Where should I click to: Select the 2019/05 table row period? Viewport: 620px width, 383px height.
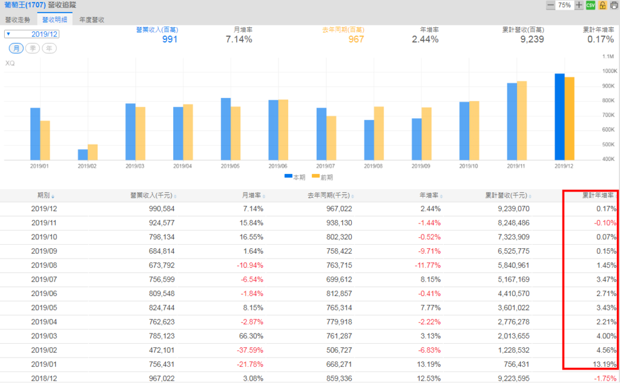(44, 307)
